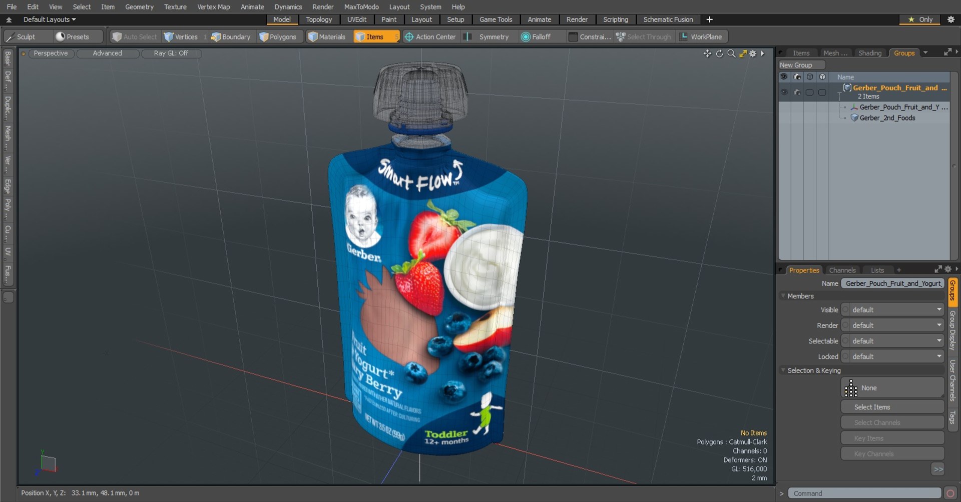Click the double arrow expand button
The width and height of the screenshot is (961, 502).
(938, 469)
